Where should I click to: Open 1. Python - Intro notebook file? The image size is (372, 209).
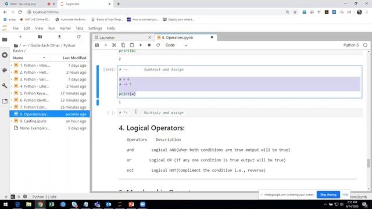[49, 65]
